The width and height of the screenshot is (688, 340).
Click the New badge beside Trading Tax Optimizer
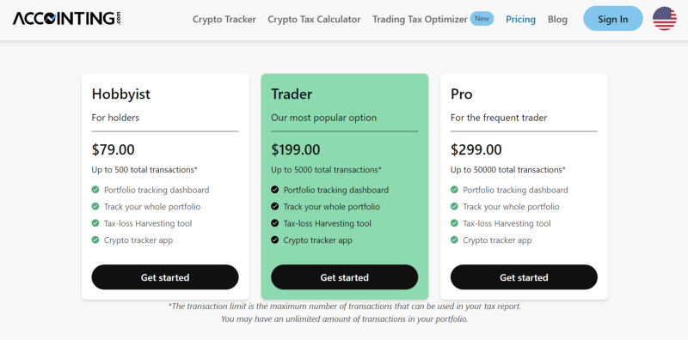point(482,18)
